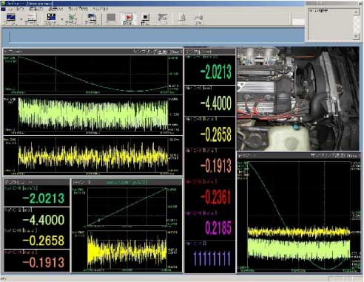This screenshot has height=282, width=364.
Task: Click the list panel's scroll down arrow
Action: pos(356,36)
